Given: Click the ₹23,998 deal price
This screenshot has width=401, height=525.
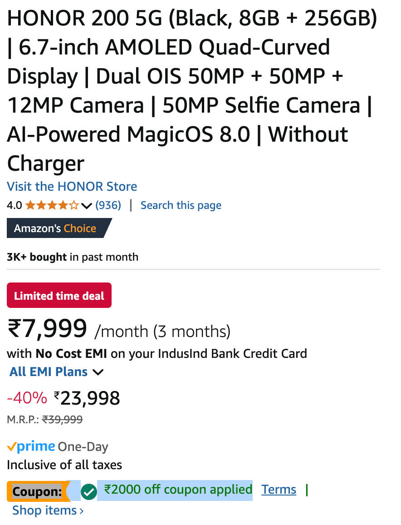Looking at the screenshot, I should point(90,398).
